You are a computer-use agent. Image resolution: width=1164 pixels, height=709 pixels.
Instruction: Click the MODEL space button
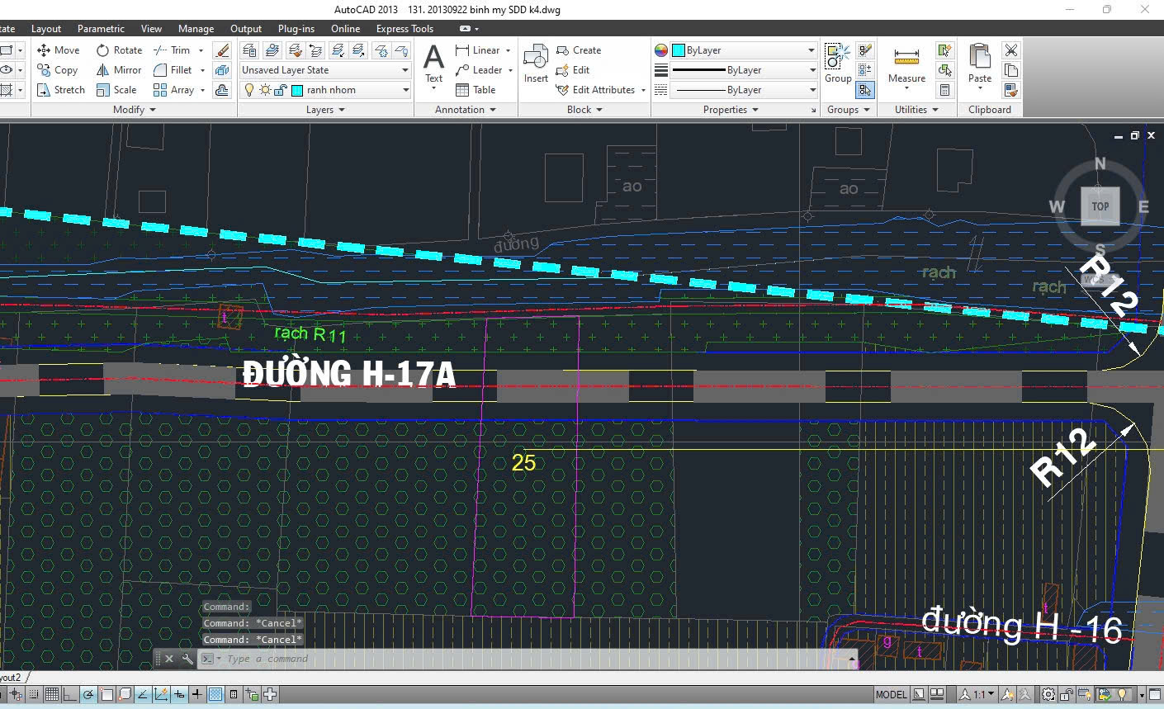point(891,694)
